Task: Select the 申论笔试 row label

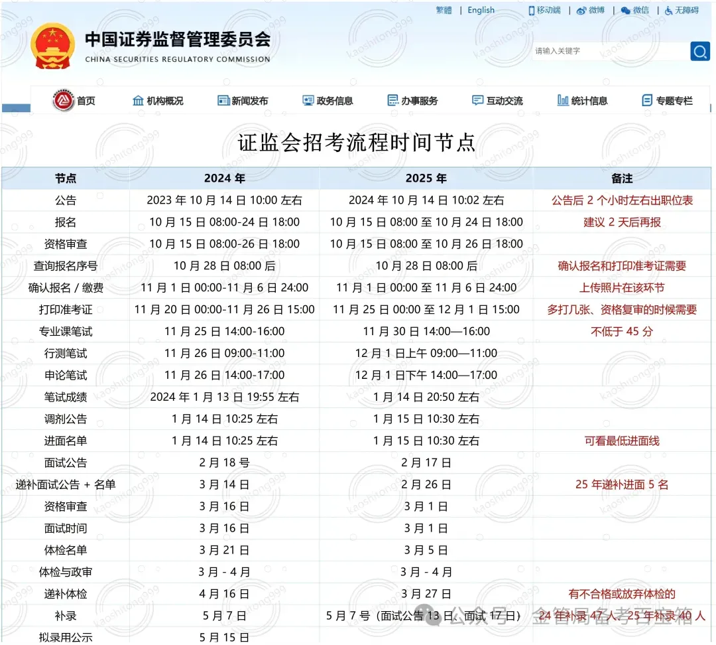Action: pos(66,376)
